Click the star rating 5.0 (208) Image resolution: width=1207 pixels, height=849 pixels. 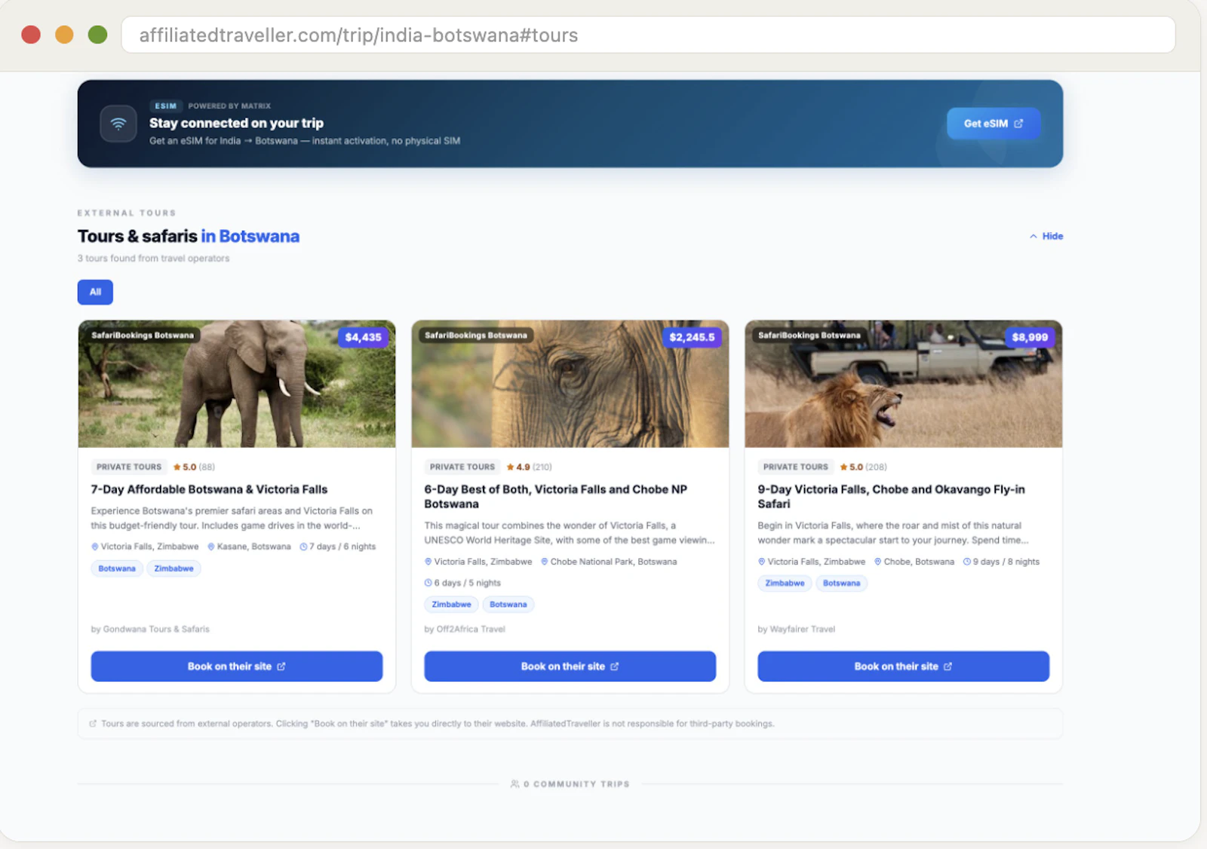click(x=863, y=467)
